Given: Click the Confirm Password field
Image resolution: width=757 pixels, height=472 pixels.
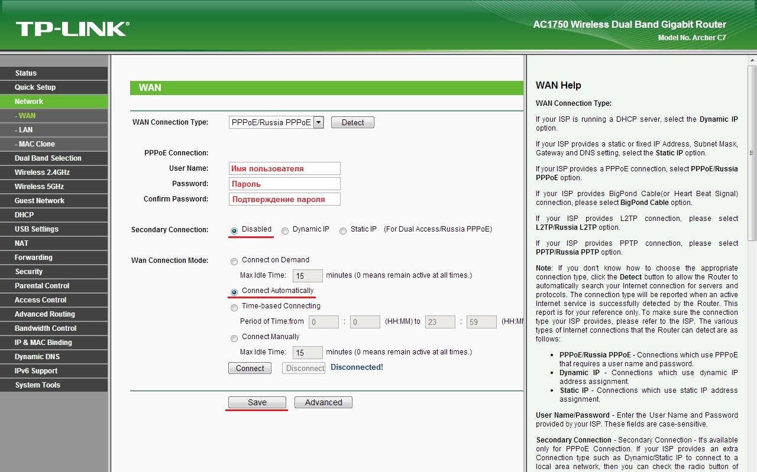Looking at the screenshot, I should point(284,199).
